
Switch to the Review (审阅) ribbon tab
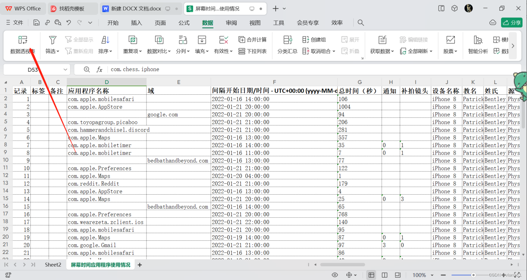click(x=231, y=23)
